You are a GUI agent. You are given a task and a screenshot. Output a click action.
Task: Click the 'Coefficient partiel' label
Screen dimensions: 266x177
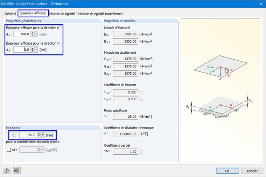pos(117,145)
